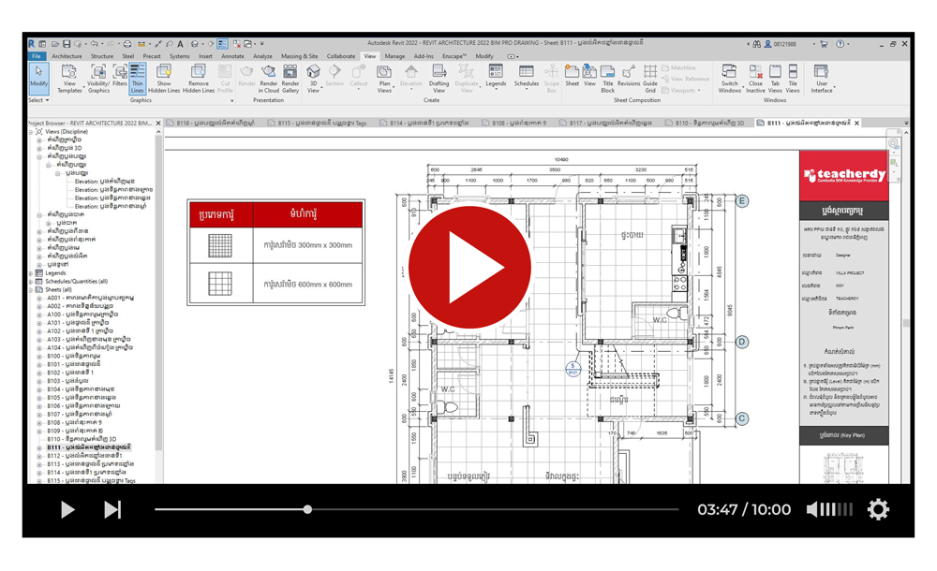Seek on the video progress track
The image size is (937, 571).
tap(417, 509)
